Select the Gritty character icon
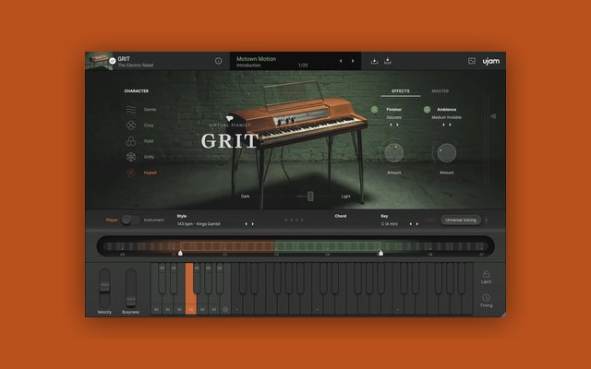 [131, 157]
